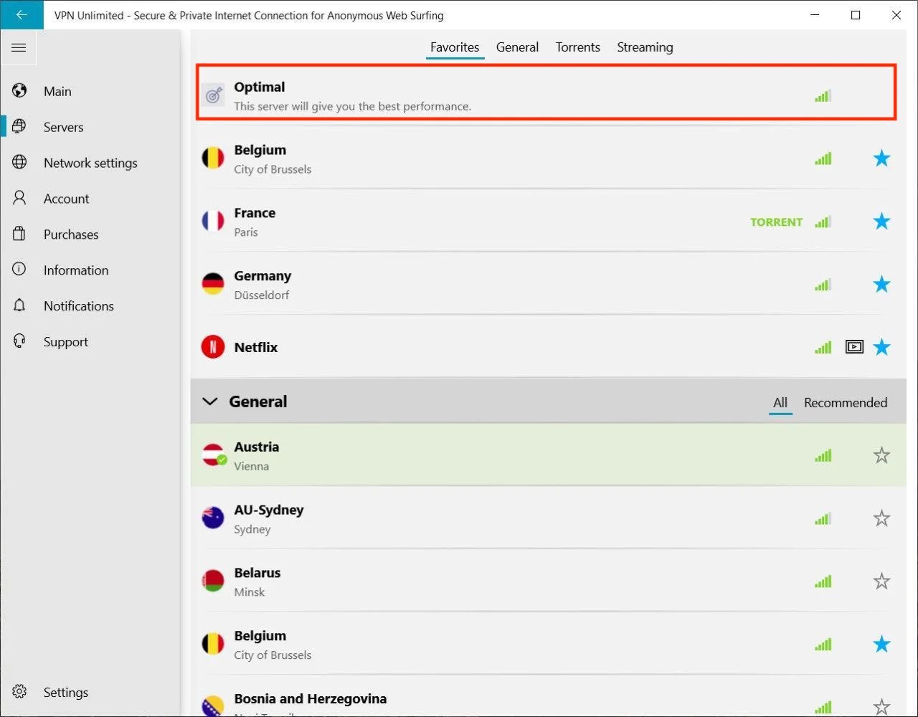Switch to the Torrents tab

(x=577, y=47)
